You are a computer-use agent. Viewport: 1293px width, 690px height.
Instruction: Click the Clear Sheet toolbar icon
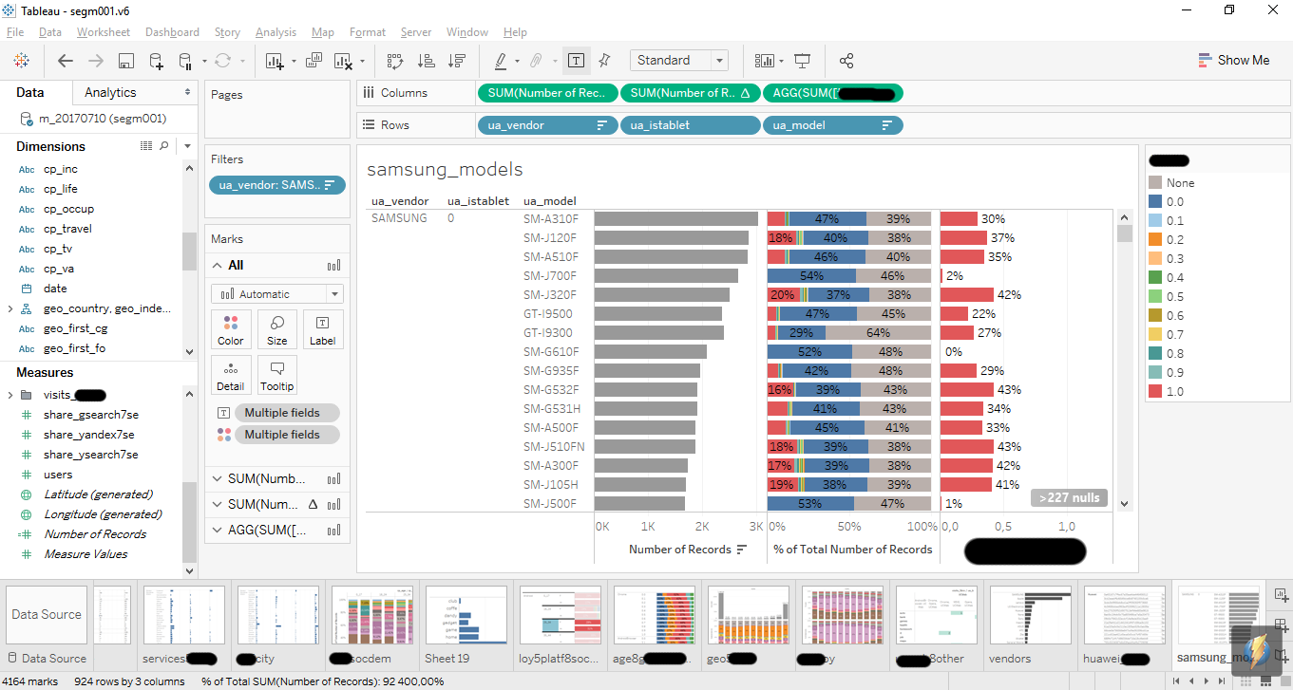[343, 61]
